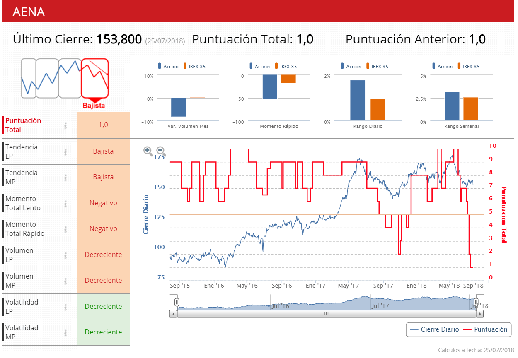The image size is (518, 358).
Task: Toggle IBEX 35 legend in Rango Semanal chart
Action: point(468,66)
